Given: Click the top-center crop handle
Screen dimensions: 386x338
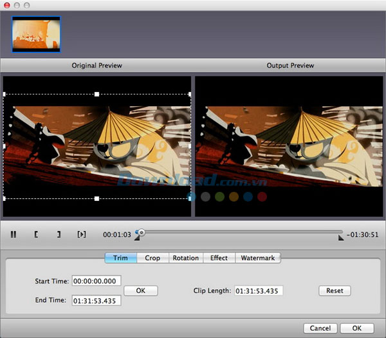Looking at the screenshot, I should coord(97,94).
